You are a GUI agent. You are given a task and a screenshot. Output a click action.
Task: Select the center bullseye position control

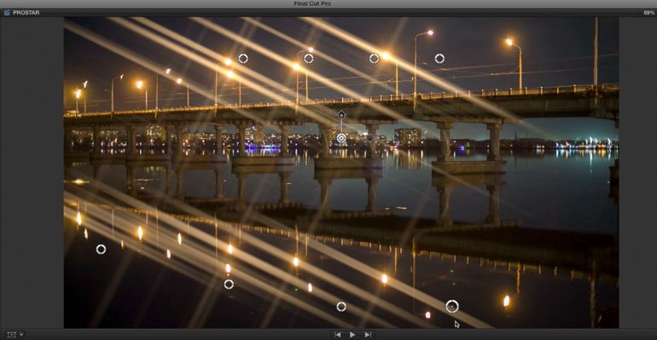341,138
